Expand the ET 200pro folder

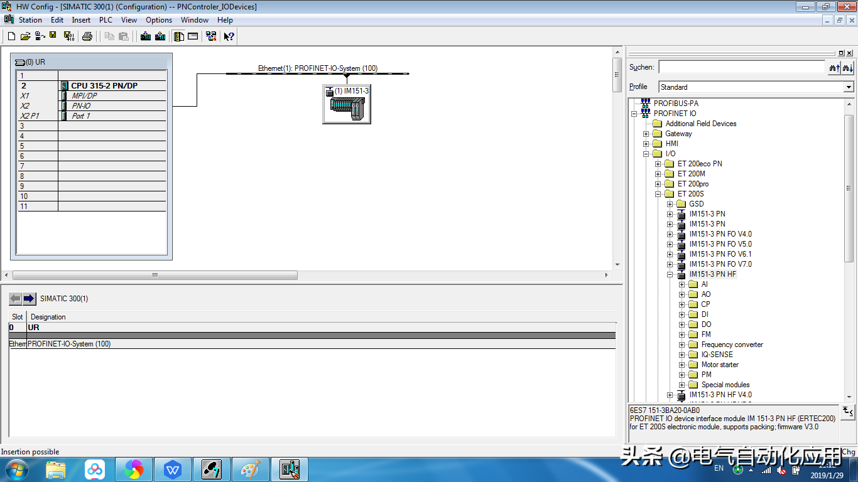coord(658,184)
